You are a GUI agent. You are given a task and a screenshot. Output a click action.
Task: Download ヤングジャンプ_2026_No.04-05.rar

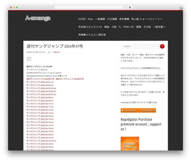click(41, 92)
